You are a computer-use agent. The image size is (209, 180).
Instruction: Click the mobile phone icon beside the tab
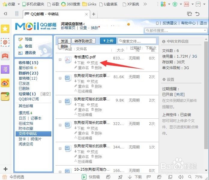pos(17,14)
